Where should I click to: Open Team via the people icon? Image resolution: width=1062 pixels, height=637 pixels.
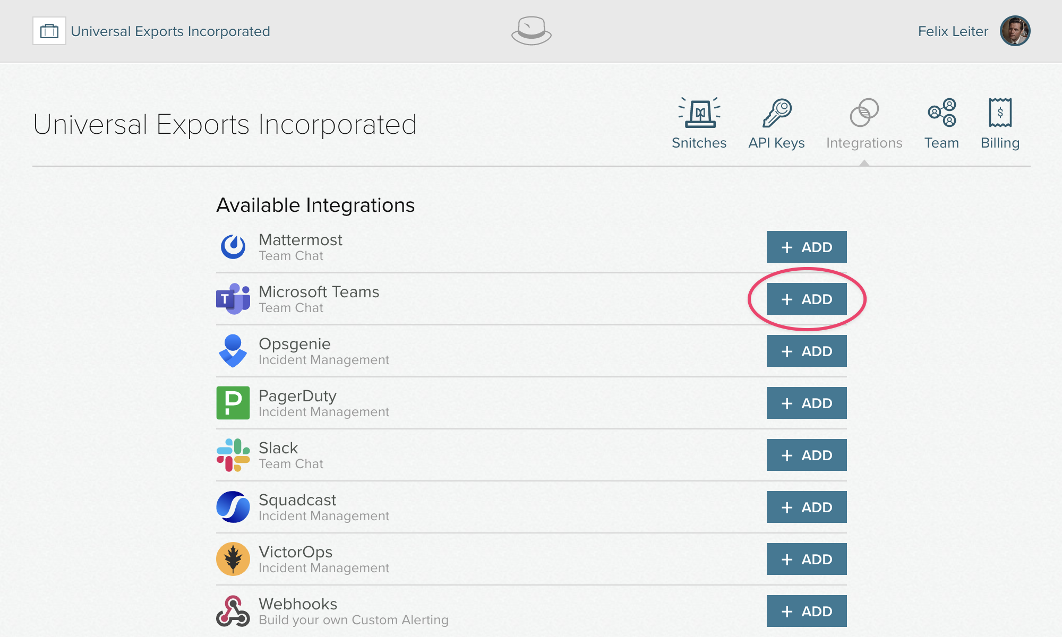pos(942,113)
